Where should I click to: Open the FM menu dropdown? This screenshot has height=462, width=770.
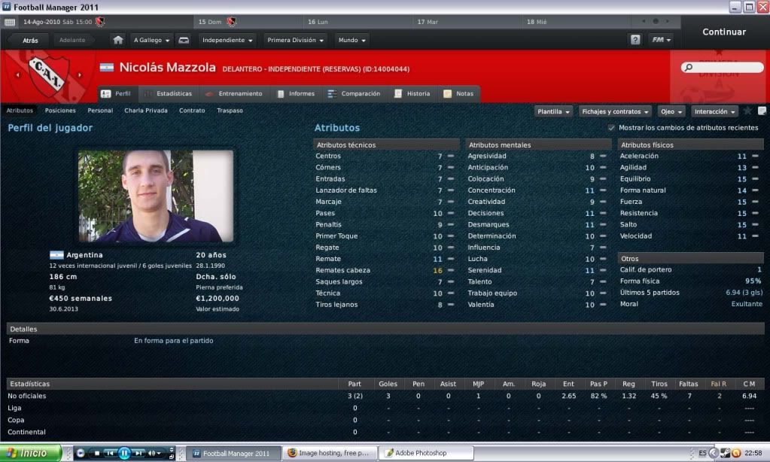pyautogui.click(x=661, y=41)
